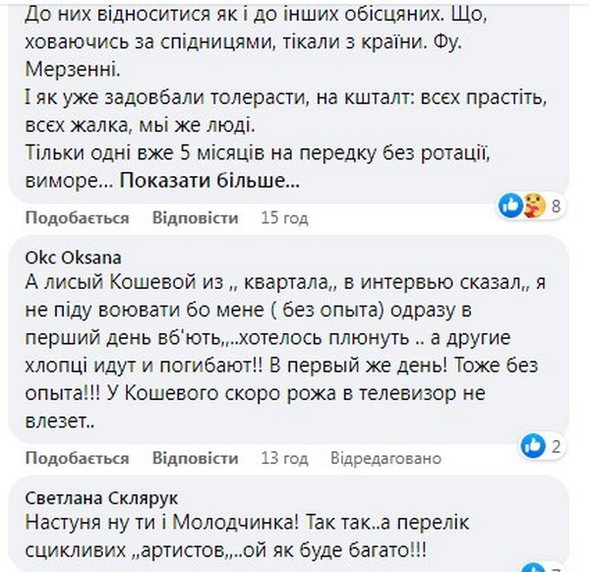The height and width of the screenshot is (572, 590).
Task: Click the blue thumbs-up reaction icon beside count 8
Action: [510, 205]
